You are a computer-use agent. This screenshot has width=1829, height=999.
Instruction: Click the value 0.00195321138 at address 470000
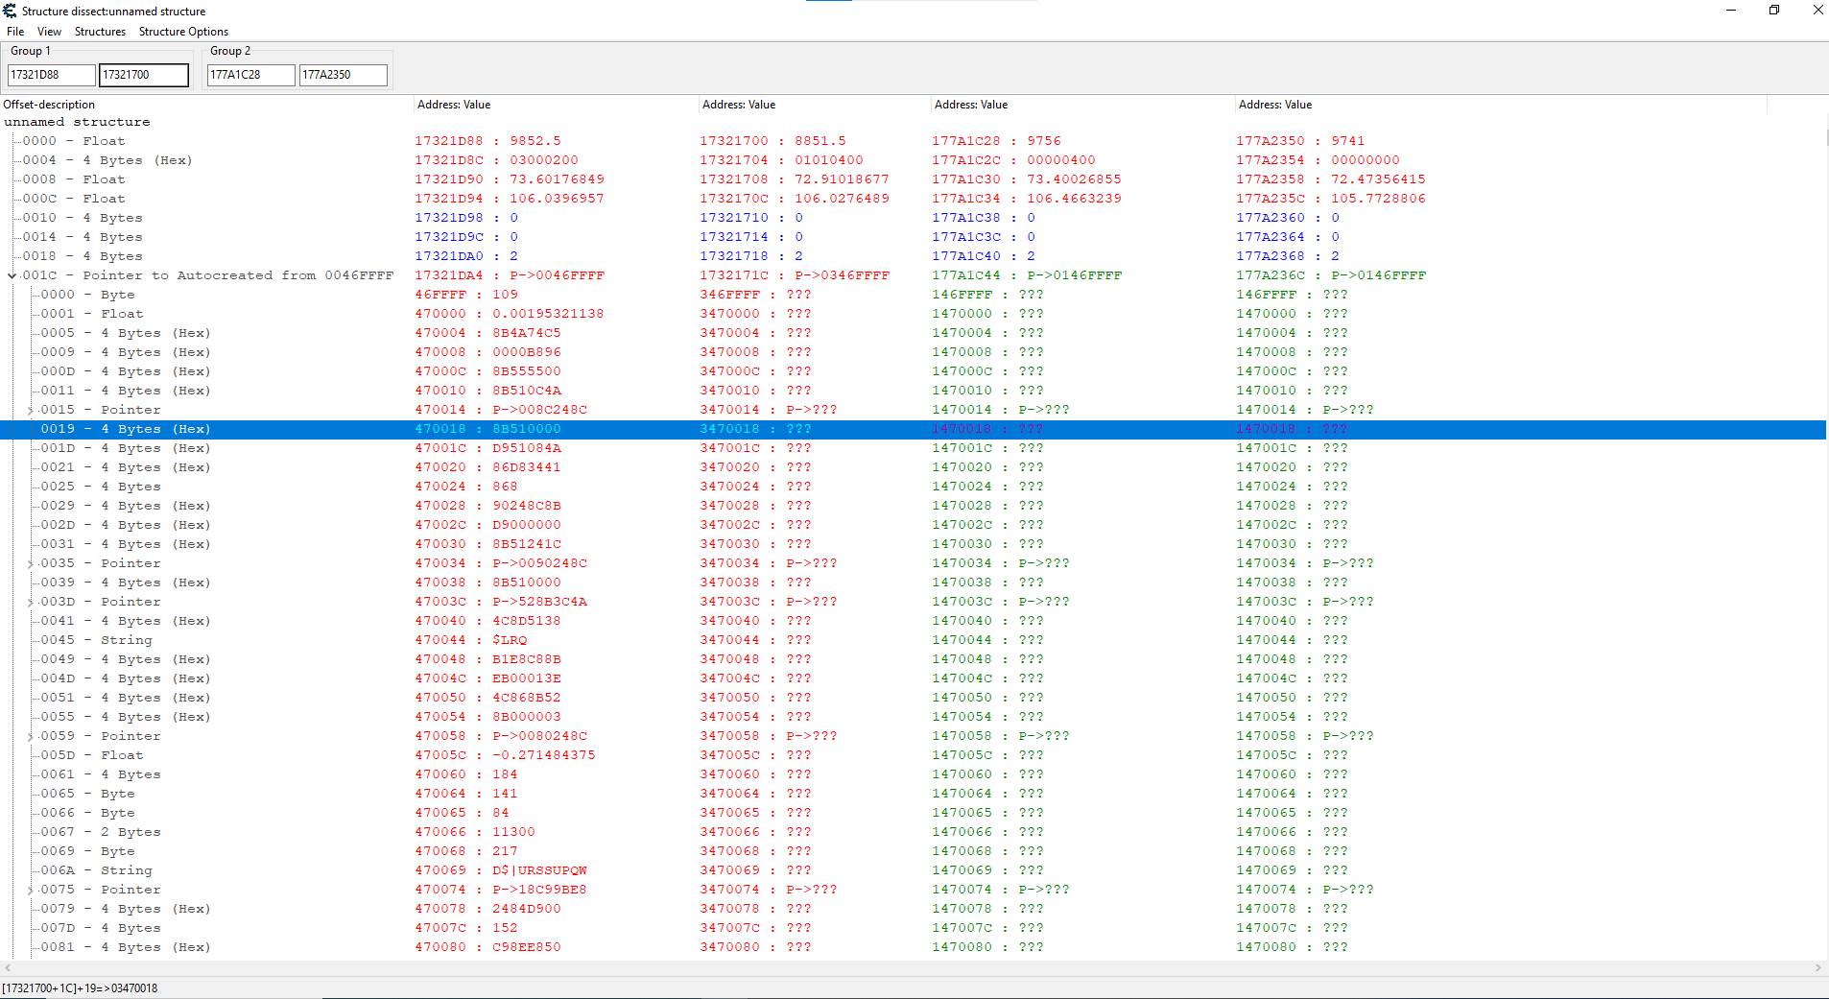549,314
